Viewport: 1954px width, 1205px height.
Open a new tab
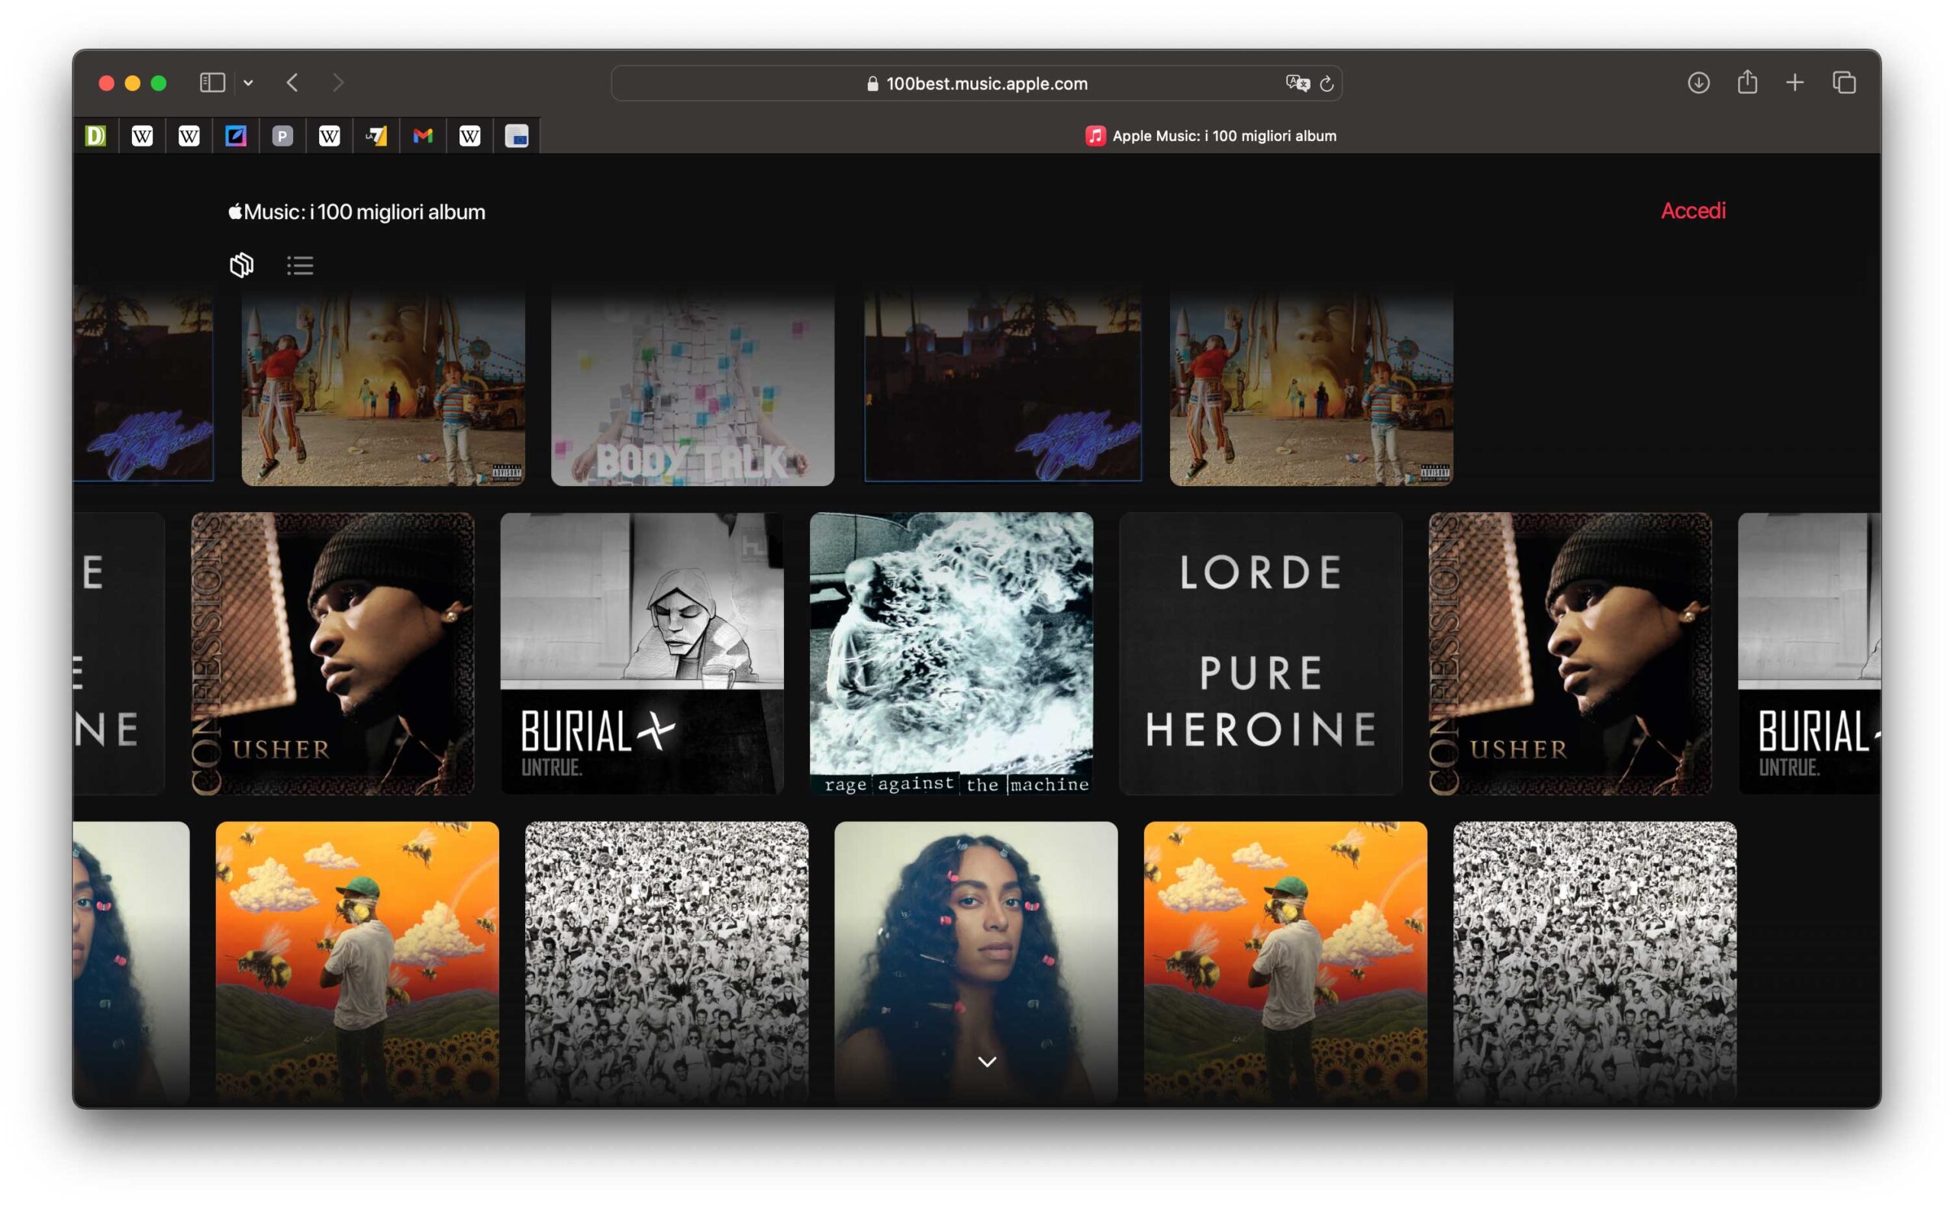pyautogui.click(x=1794, y=83)
